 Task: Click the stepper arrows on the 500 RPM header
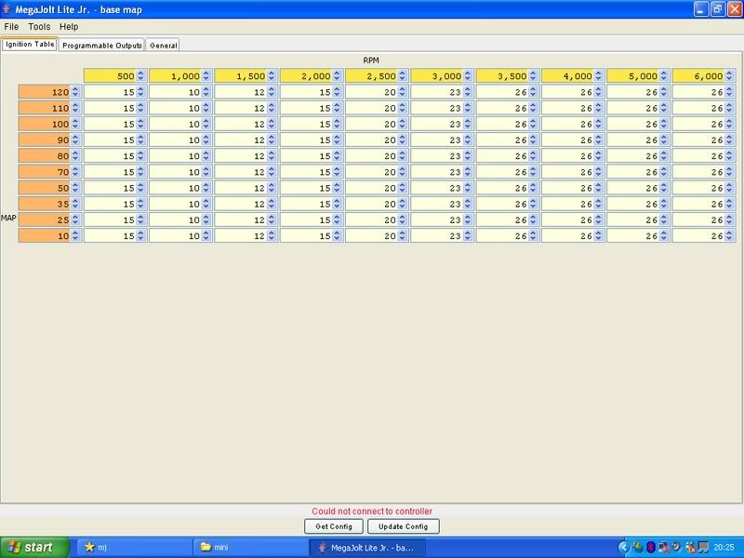coord(140,76)
